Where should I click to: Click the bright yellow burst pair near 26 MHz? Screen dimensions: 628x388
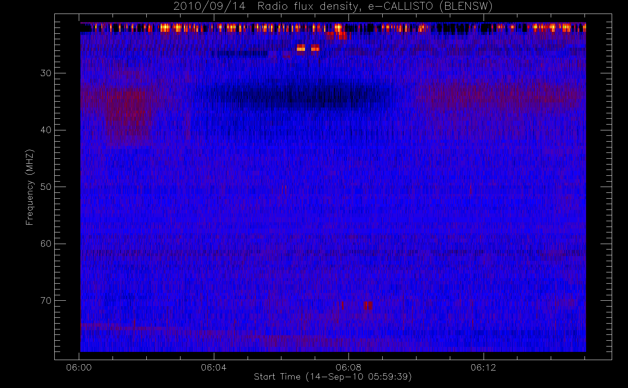308,48
